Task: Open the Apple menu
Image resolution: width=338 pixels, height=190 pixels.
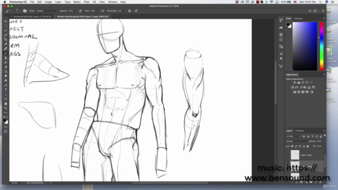Action: pyautogui.click(x=5, y=2)
